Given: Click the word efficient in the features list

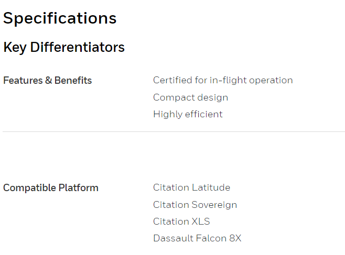Looking at the screenshot, I should [204, 114].
